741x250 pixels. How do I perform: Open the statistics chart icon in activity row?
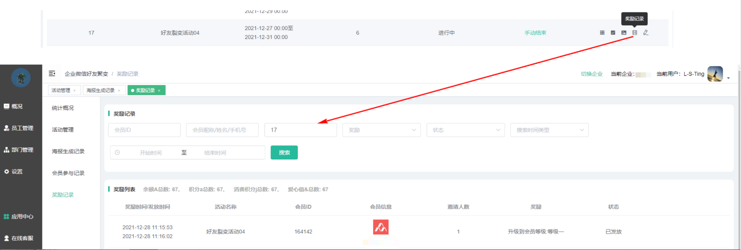click(x=613, y=33)
